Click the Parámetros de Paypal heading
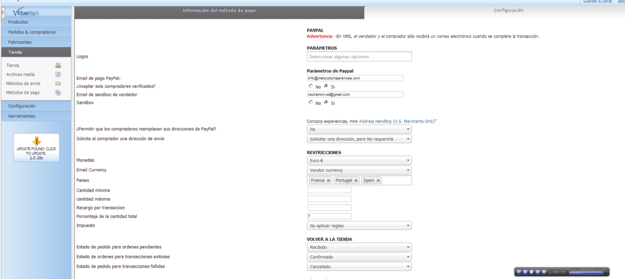 point(329,71)
